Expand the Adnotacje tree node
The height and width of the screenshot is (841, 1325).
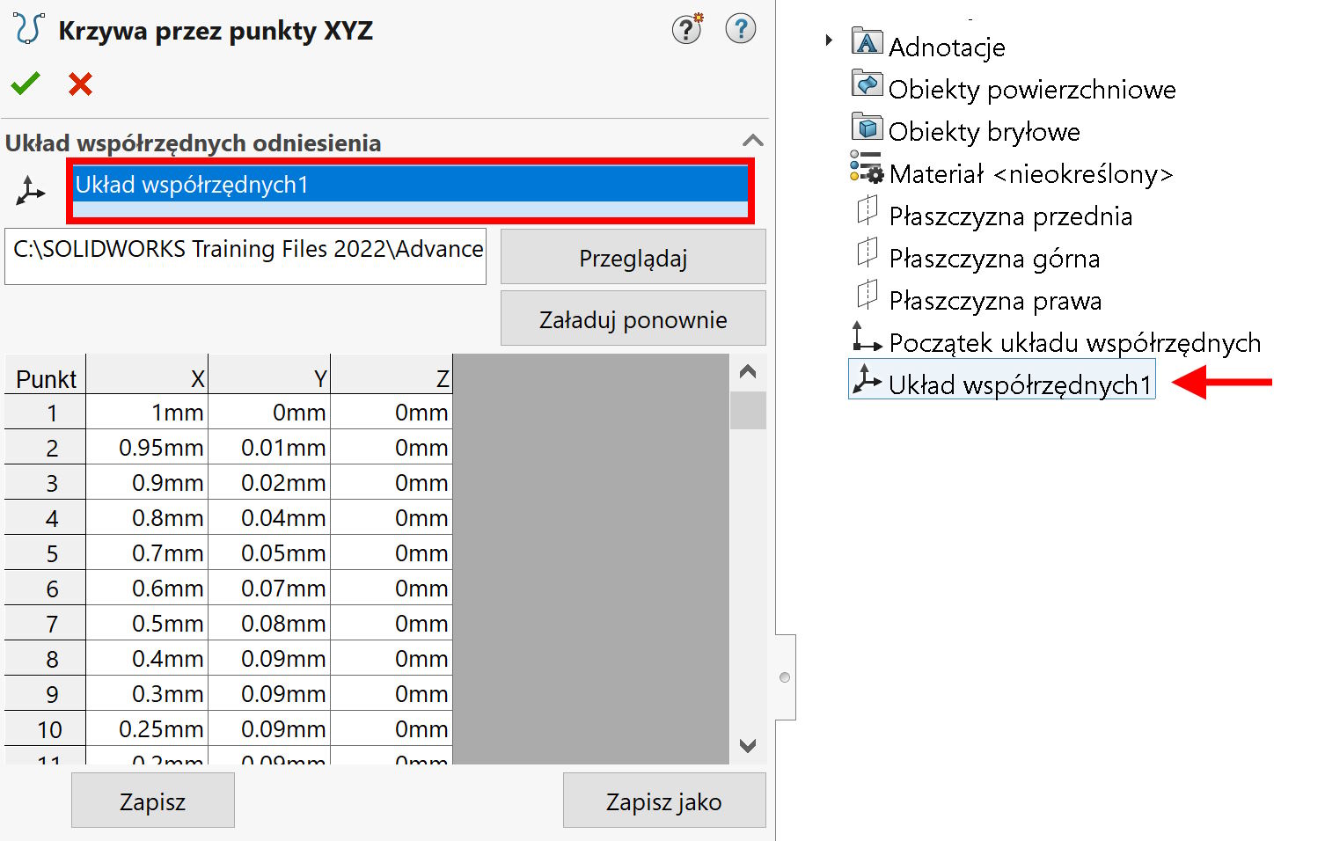[827, 40]
